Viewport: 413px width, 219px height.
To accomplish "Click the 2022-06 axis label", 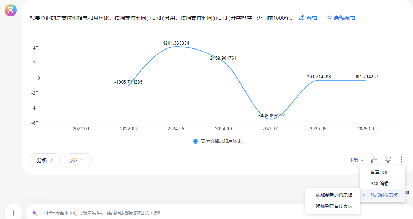I will [x=128, y=129].
